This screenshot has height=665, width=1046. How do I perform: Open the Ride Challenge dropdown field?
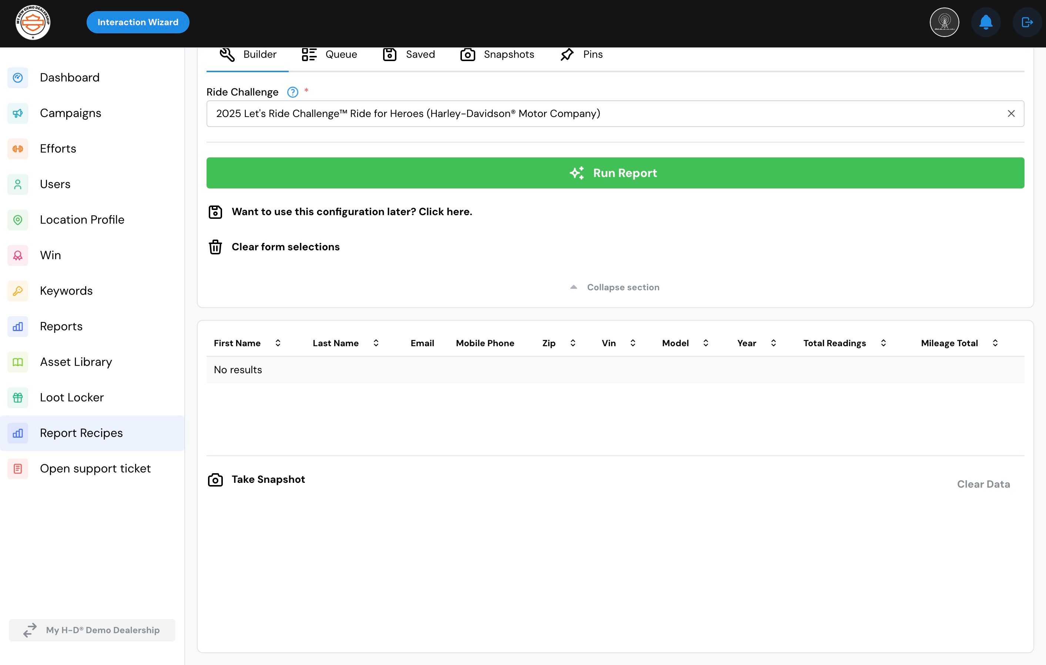click(x=608, y=114)
